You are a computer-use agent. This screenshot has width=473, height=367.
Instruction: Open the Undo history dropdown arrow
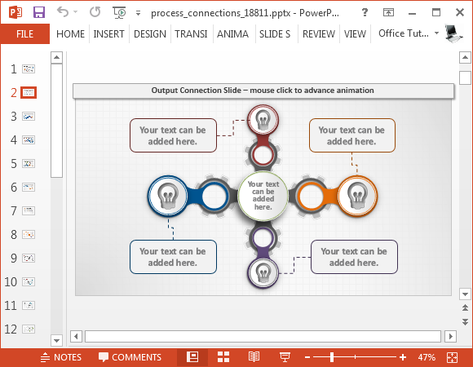point(75,12)
